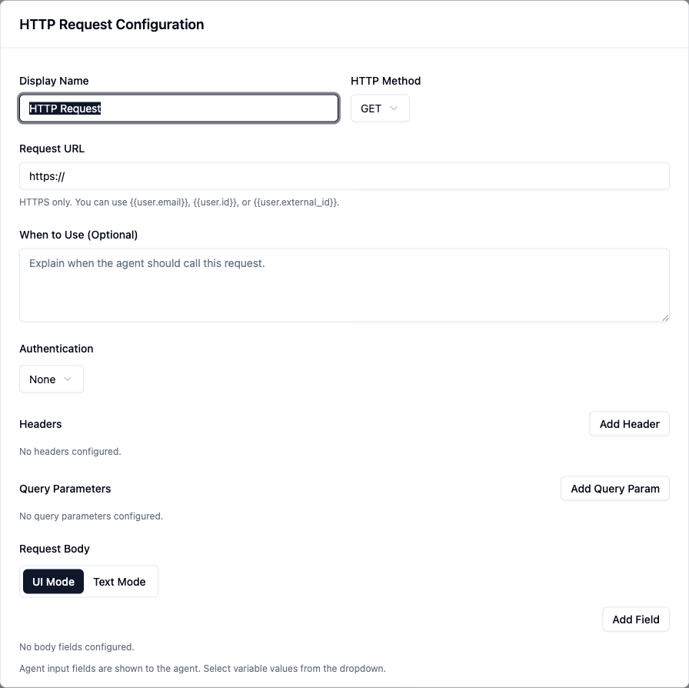The height and width of the screenshot is (688, 689).
Task: Expand the Authentication selector showing None
Action: [51, 379]
